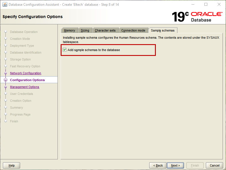Open the Network Configuration step link
This screenshot has width=226, height=170.
coord(26,73)
